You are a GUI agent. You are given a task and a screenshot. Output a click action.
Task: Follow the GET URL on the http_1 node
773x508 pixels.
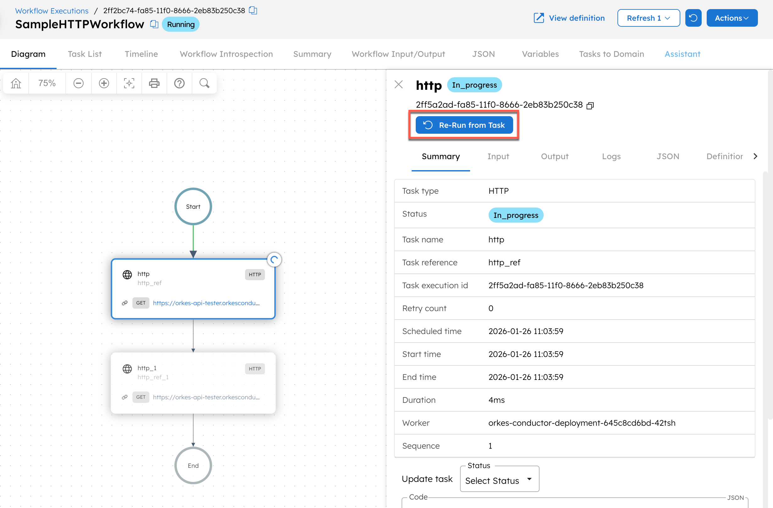tap(206, 397)
